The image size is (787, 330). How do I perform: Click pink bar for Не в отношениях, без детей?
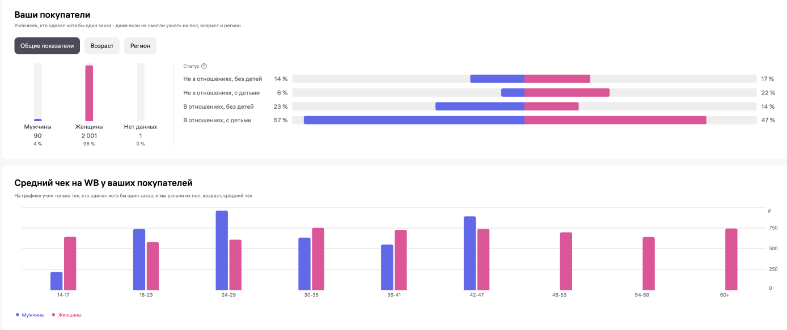click(x=557, y=79)
